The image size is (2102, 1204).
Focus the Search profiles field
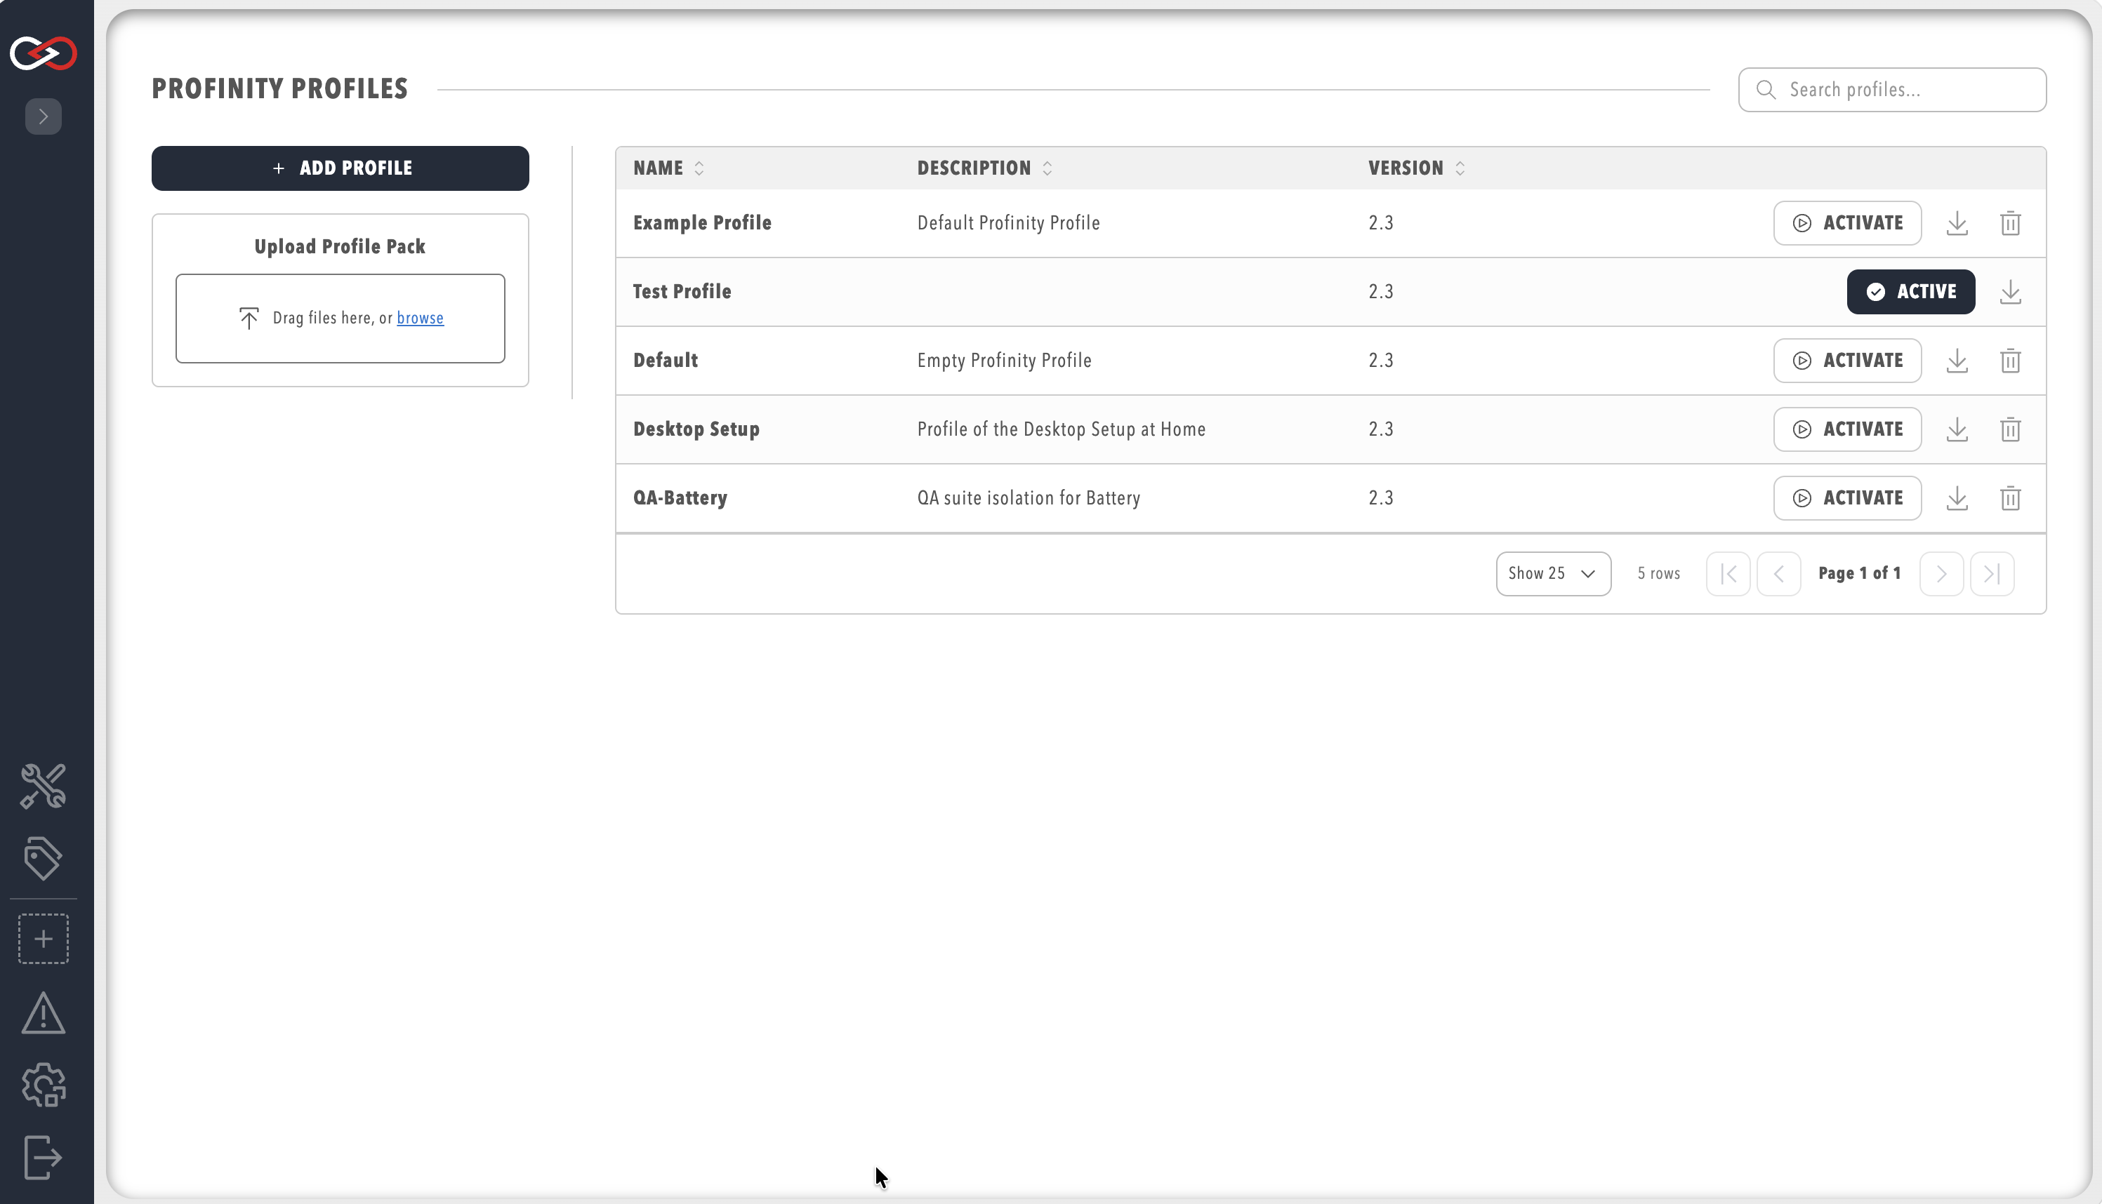coord(1892,89)
